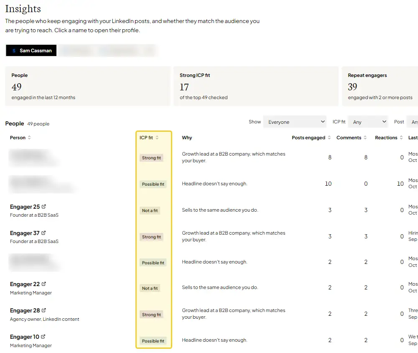418x353 pixels.
Task: Open Engager 25 external profile link icon
Action: pos(44,207)
